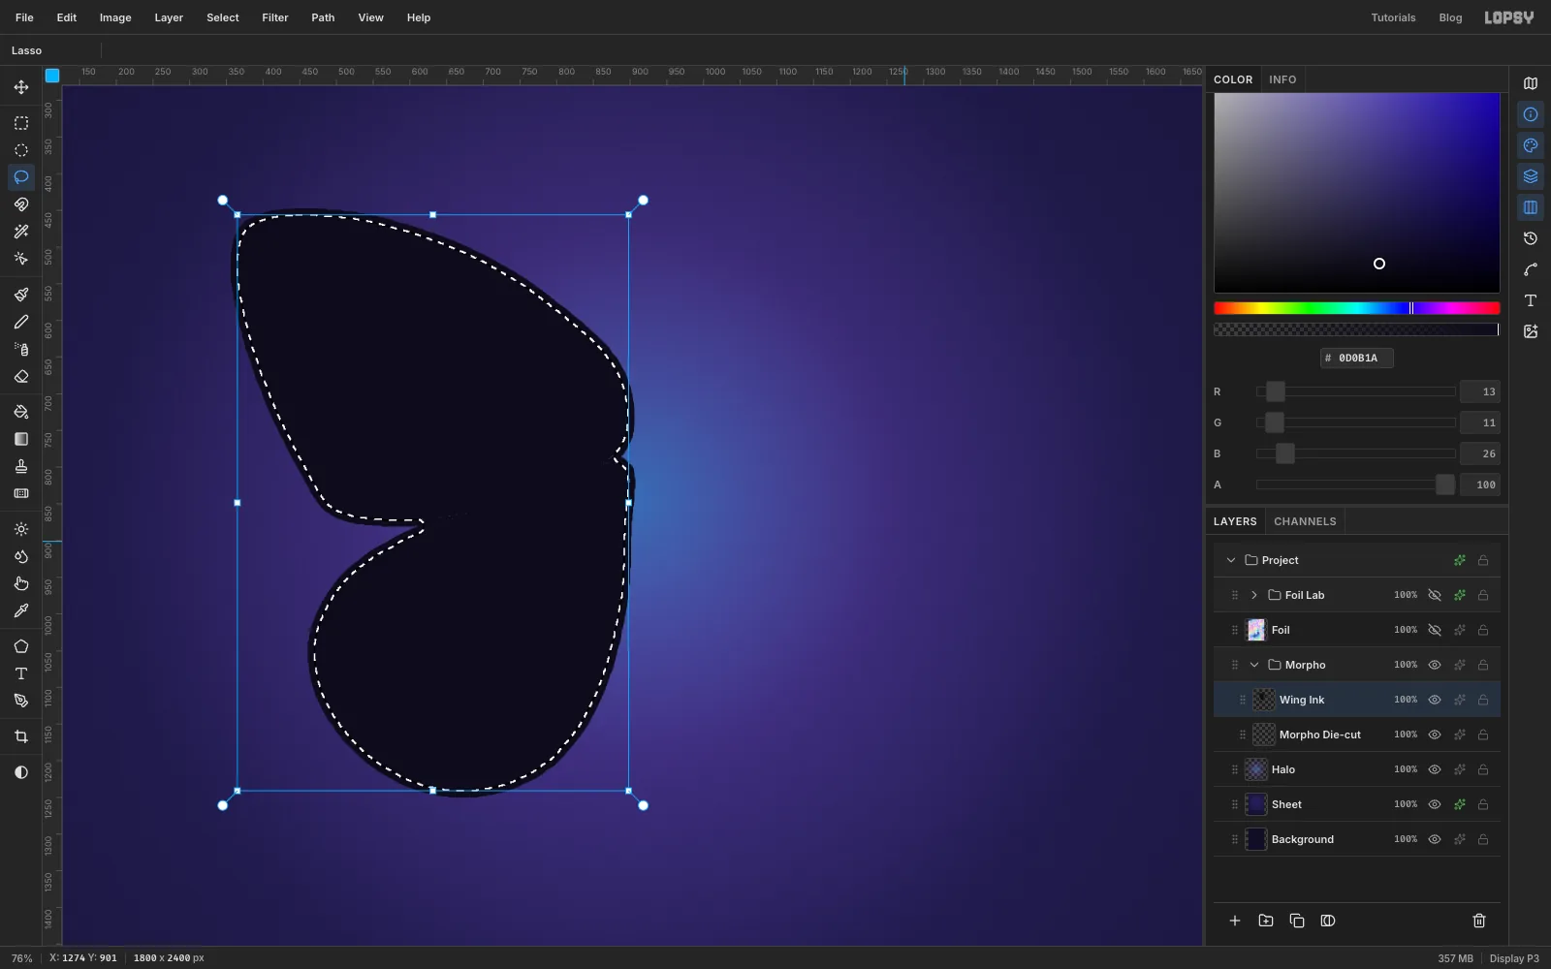Switch to the Channels tab
Screen dimensions: 1551x969
click(x=1305, y=521)
